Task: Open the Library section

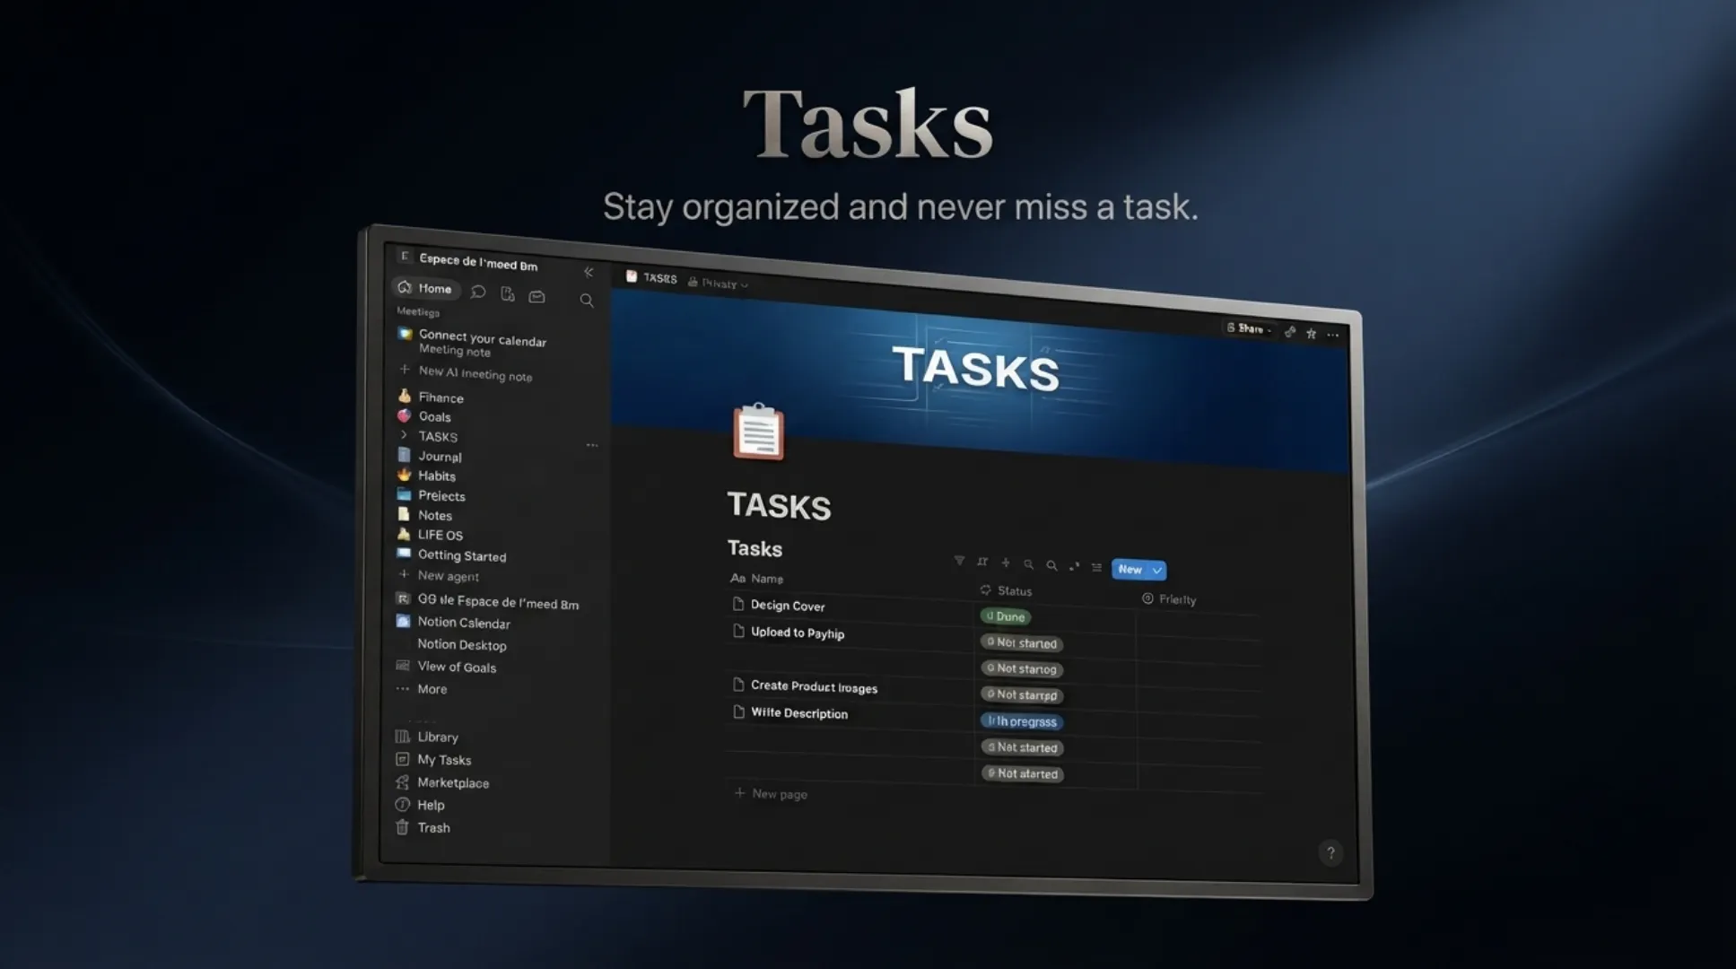Action: click(437, 737)
